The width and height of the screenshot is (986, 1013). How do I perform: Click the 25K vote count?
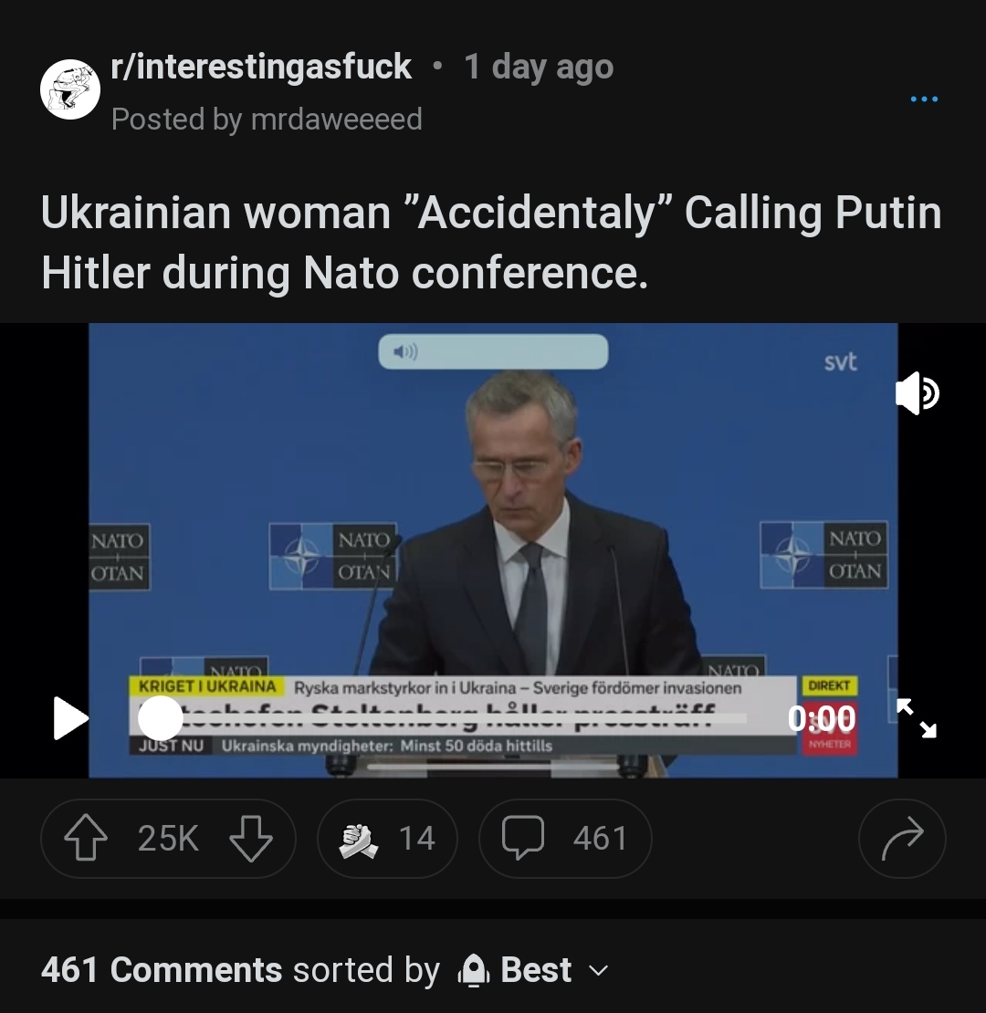pyautogui.click(x=168, y=839)
